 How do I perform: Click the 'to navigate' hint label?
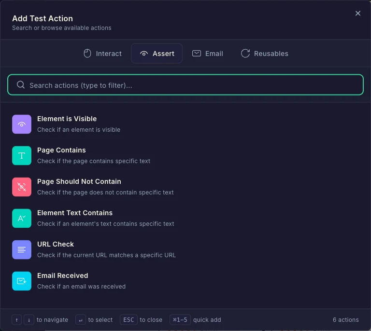(52, 320)
